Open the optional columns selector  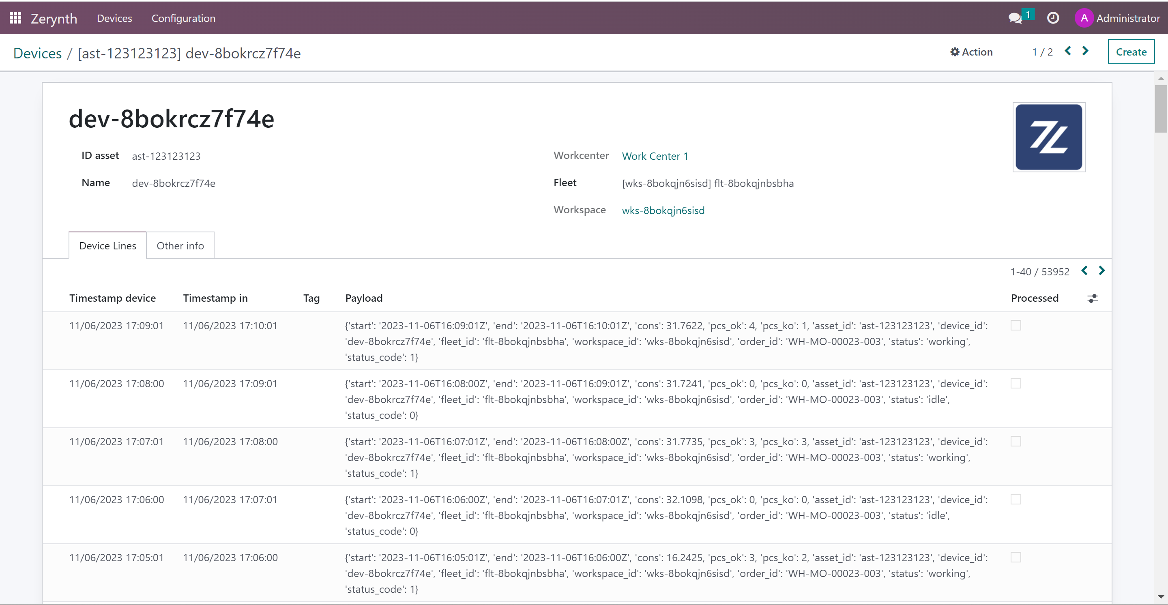coord(1093,298)
